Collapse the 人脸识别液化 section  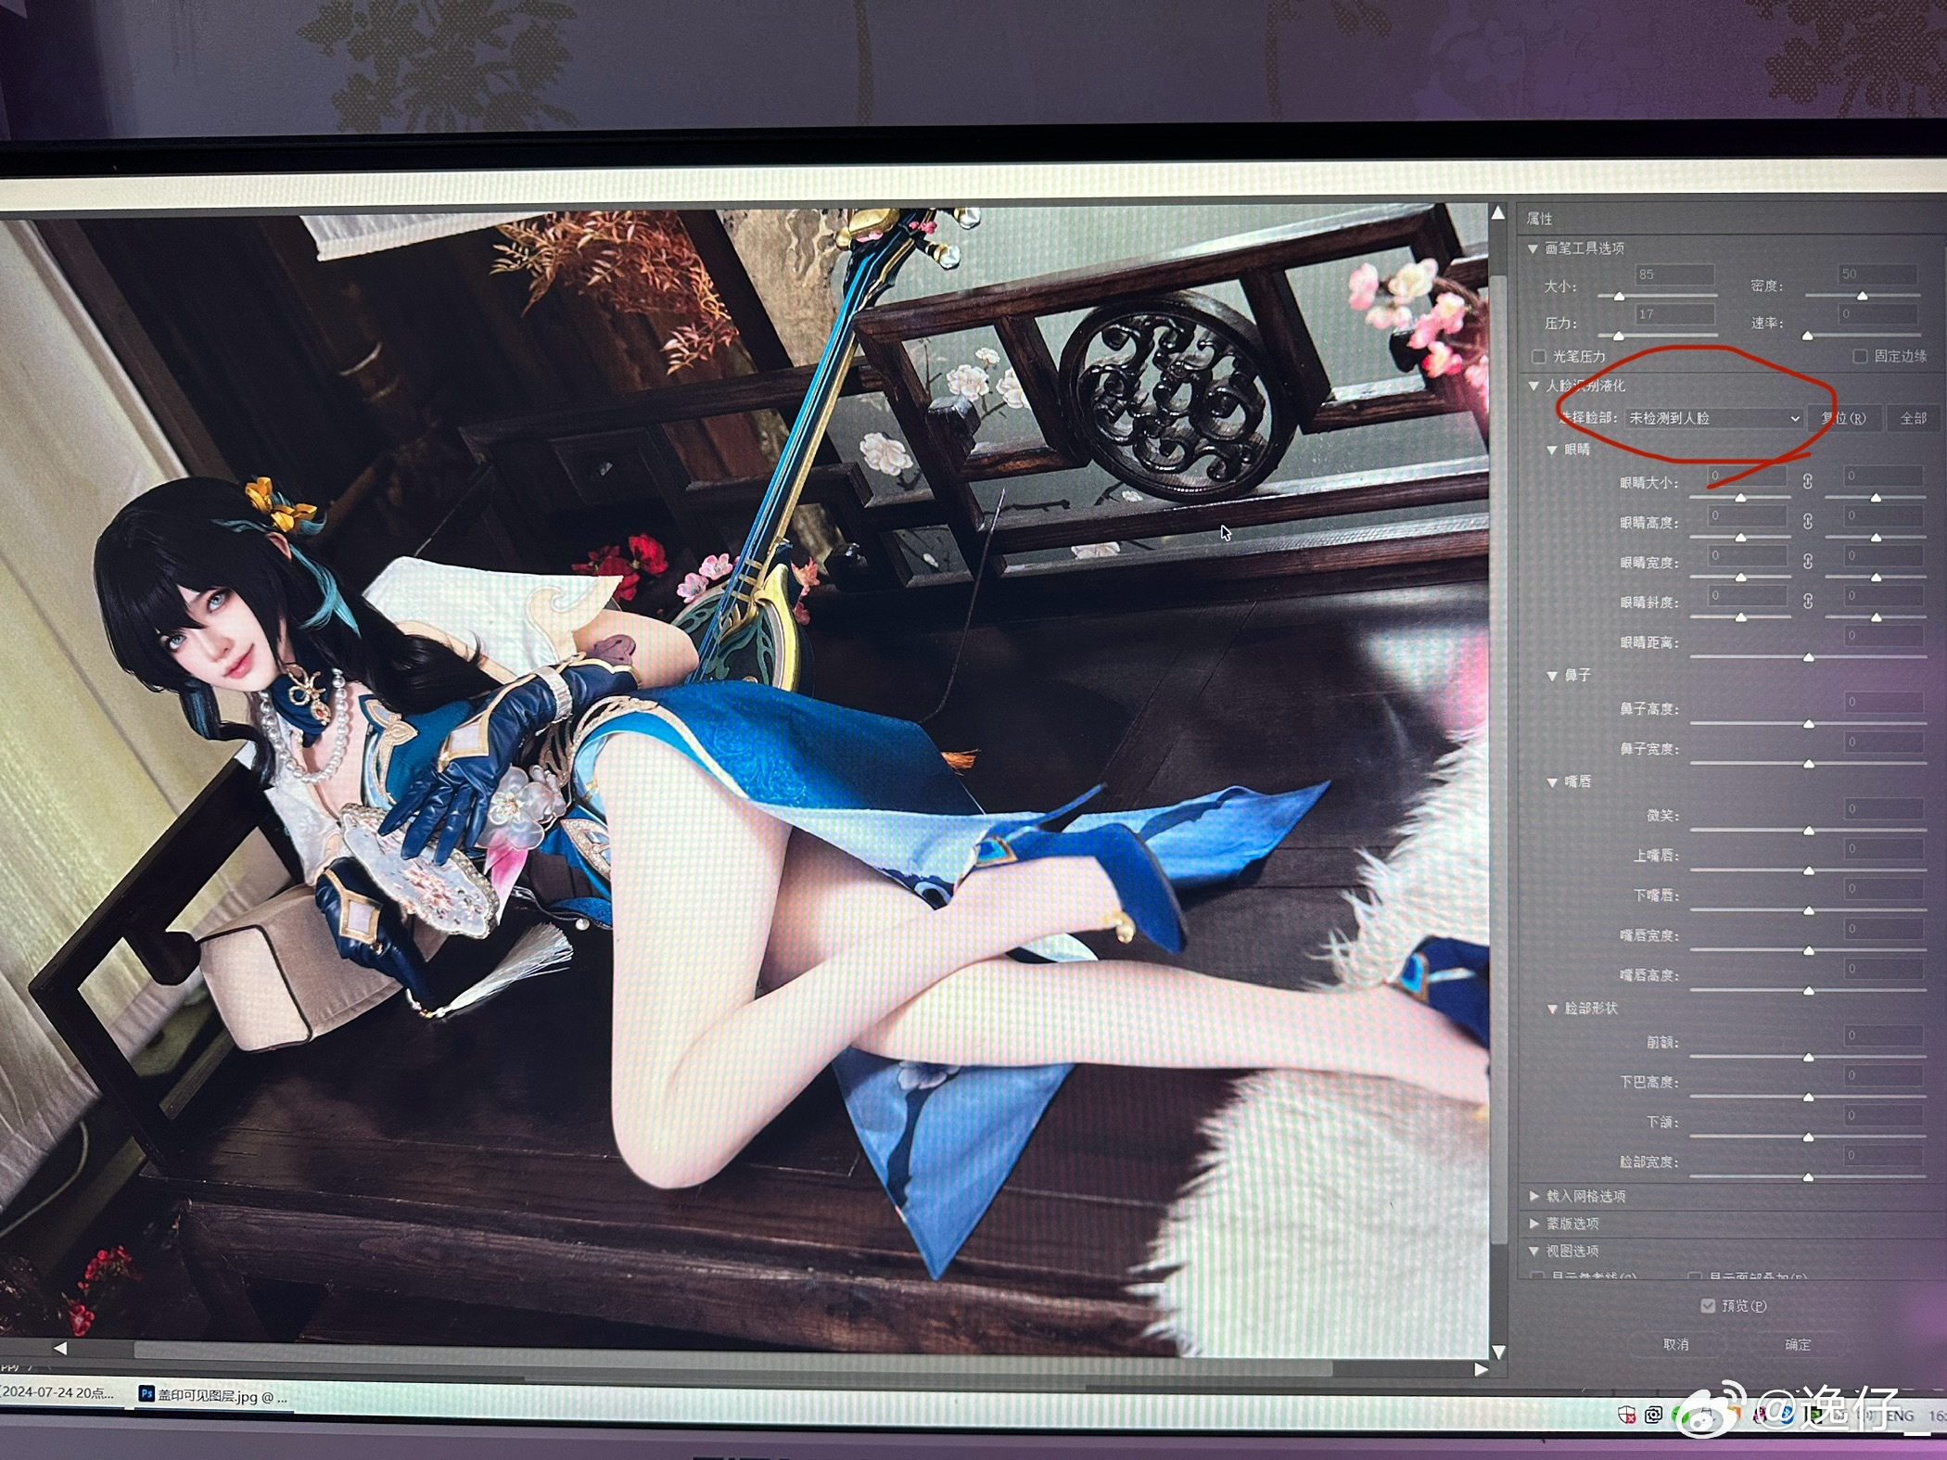[1533, 386]
